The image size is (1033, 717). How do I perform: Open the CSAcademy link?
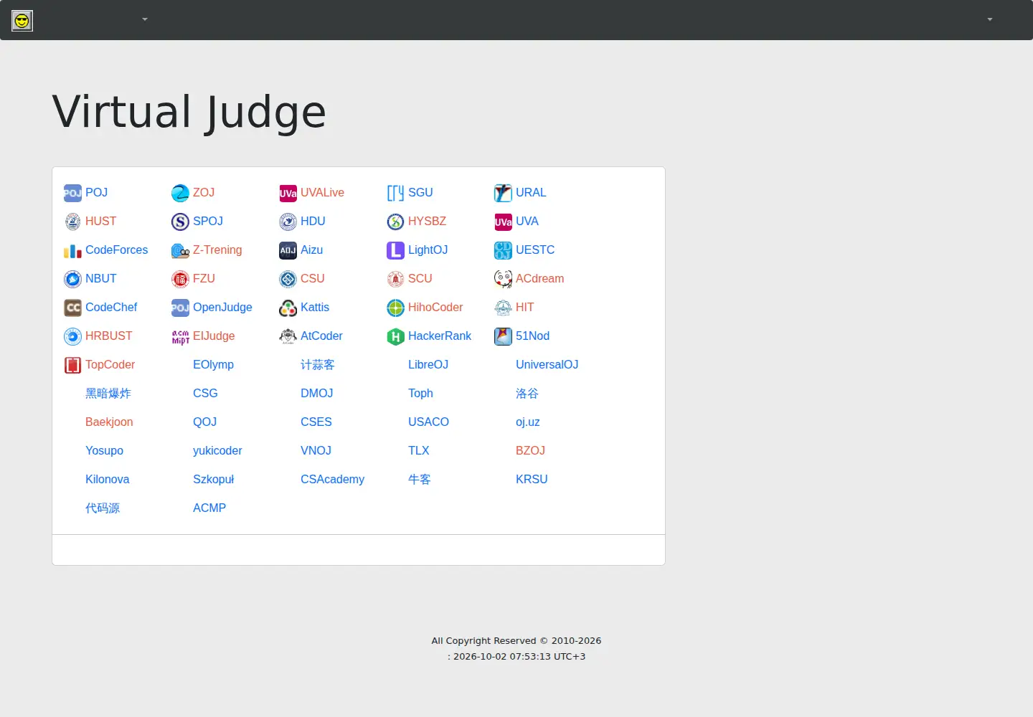click(332, 479)
